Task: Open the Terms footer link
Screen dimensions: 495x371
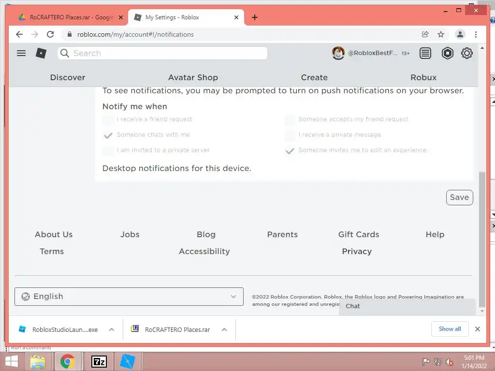Action: tap(52, 251)
